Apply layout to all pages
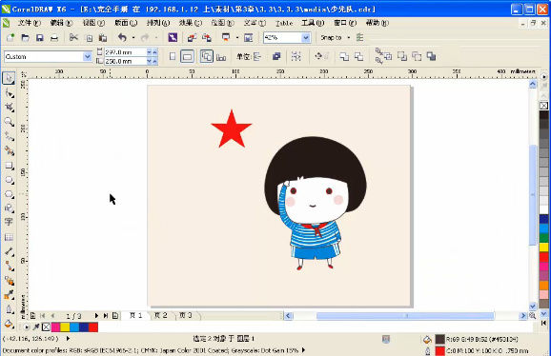This screenshot has width=551, height=356. click(x=207, y=56)
